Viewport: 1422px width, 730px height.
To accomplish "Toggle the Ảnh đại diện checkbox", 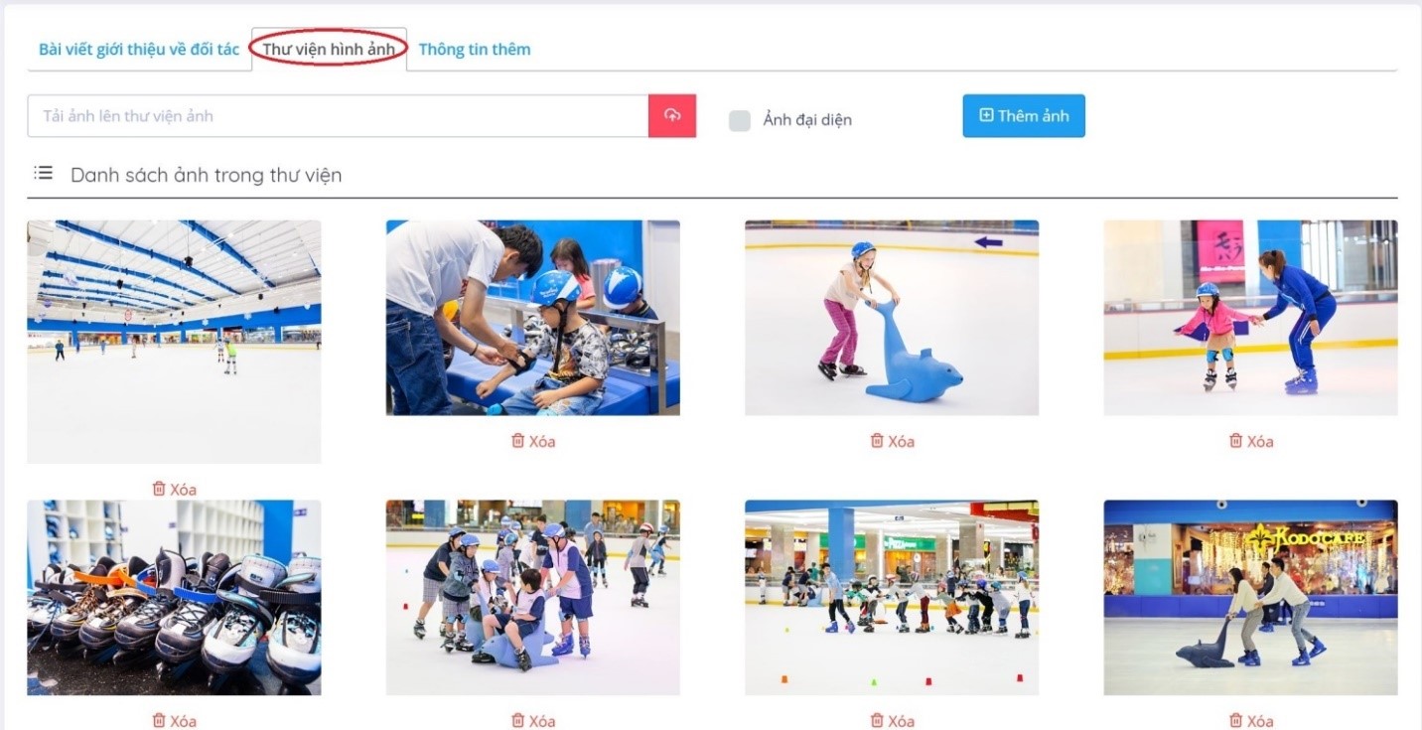I will tap(740, 120).
